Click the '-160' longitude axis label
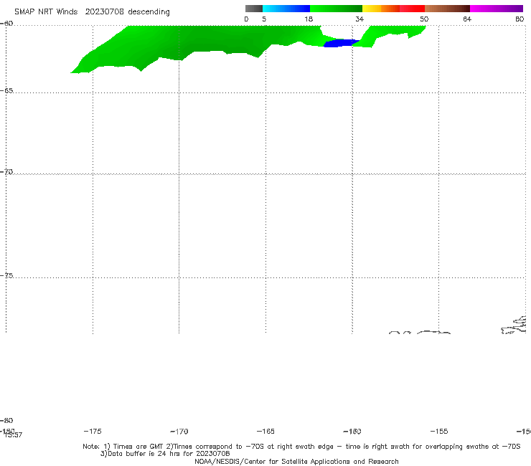The image size is (531, 466). tap(352, 432)
